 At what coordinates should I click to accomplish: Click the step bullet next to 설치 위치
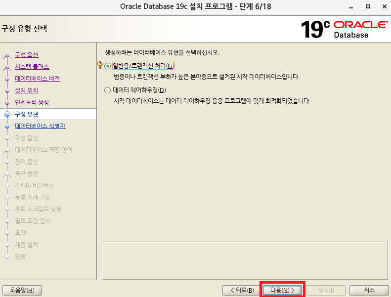(7, 90)
